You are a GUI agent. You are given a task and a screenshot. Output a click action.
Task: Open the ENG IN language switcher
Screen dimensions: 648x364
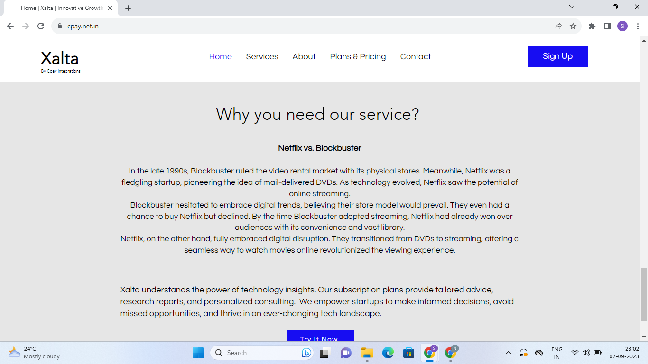(x=557, y=353)
